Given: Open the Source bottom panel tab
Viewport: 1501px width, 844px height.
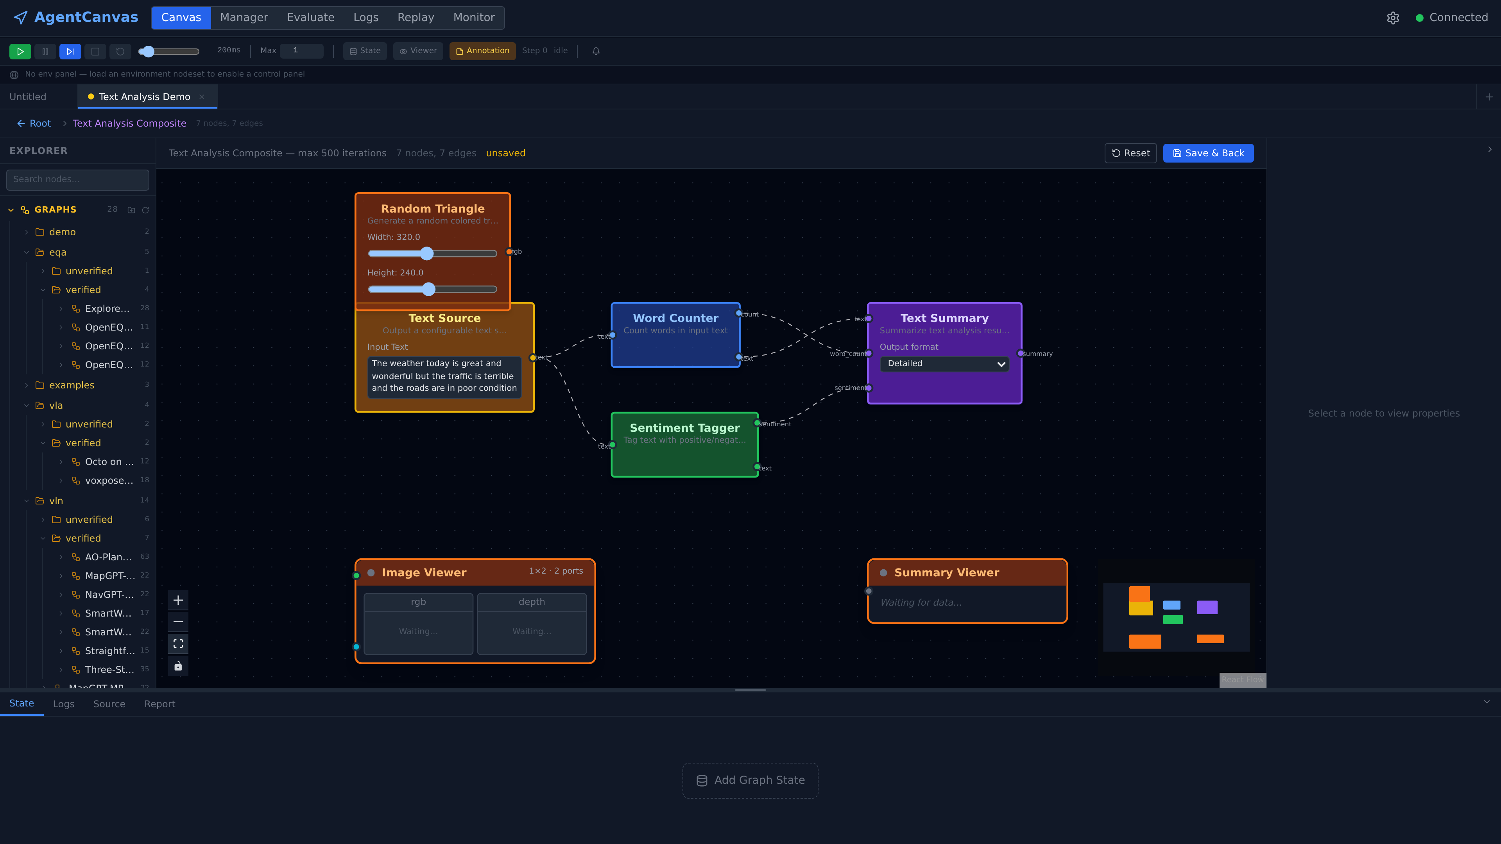Looking at the screenshot, I should pos(109,704).
